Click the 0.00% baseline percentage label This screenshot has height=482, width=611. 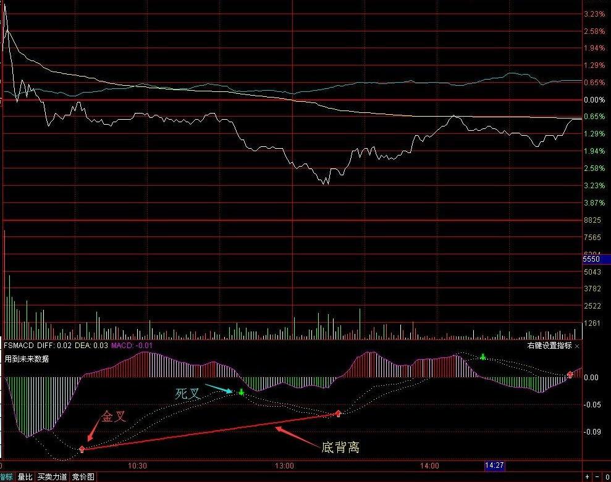pos(594,99)
